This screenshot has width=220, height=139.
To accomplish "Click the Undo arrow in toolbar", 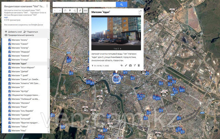I will [55, 11].
